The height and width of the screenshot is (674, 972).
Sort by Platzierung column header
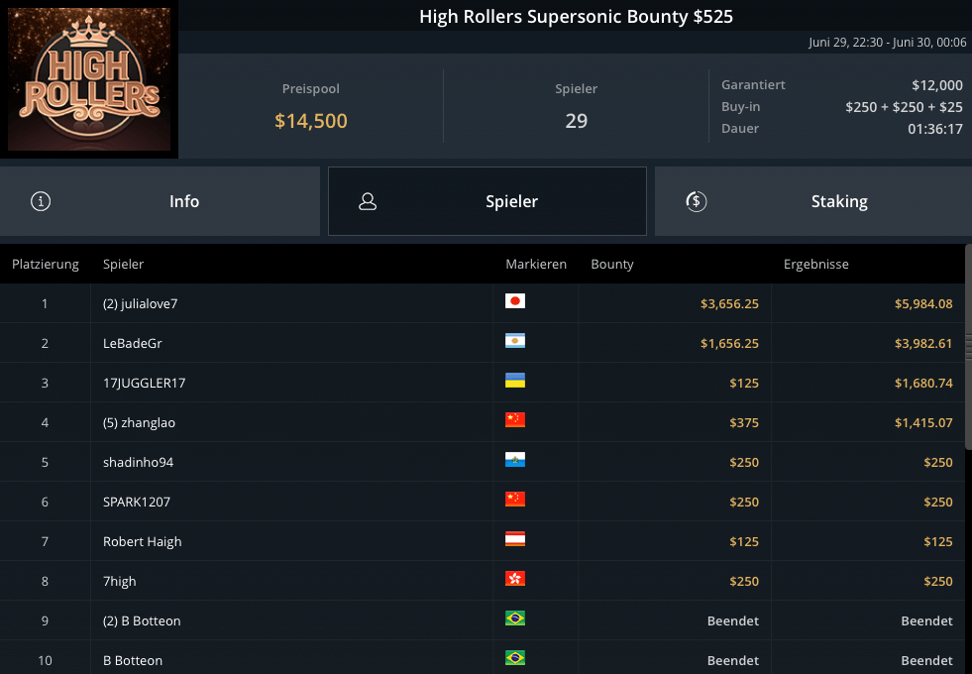[45, 265]
